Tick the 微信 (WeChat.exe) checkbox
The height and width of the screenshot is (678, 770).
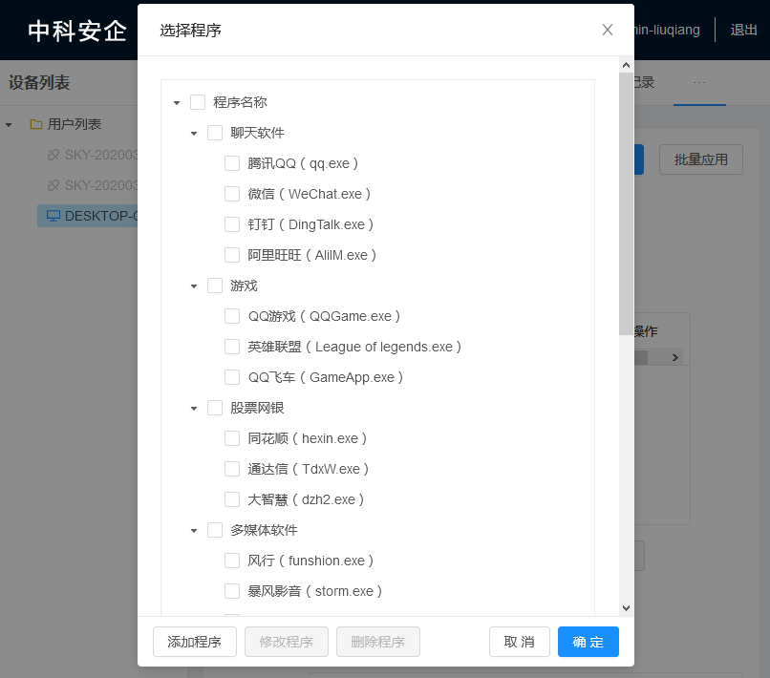click(232, 194)
